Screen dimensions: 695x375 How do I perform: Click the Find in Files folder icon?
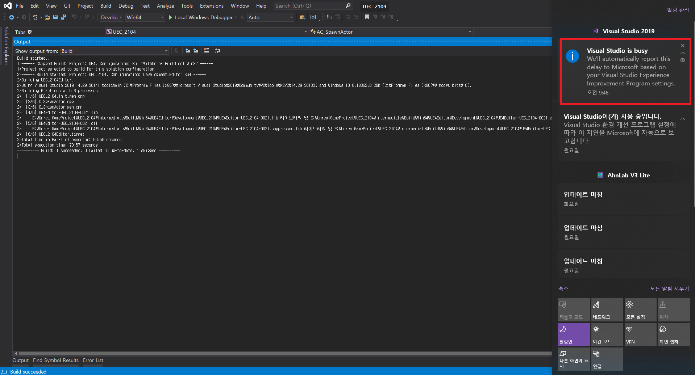coord(302,17)
